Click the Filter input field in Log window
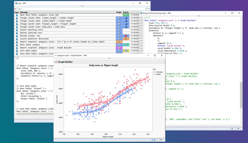The image size is (248, 143). tap(81, 9)
